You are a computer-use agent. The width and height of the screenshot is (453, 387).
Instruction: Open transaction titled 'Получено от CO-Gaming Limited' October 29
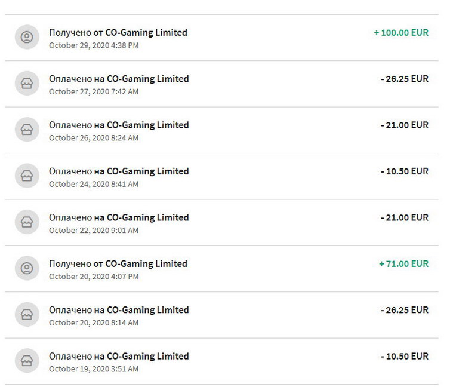click(x=118, y=32)
